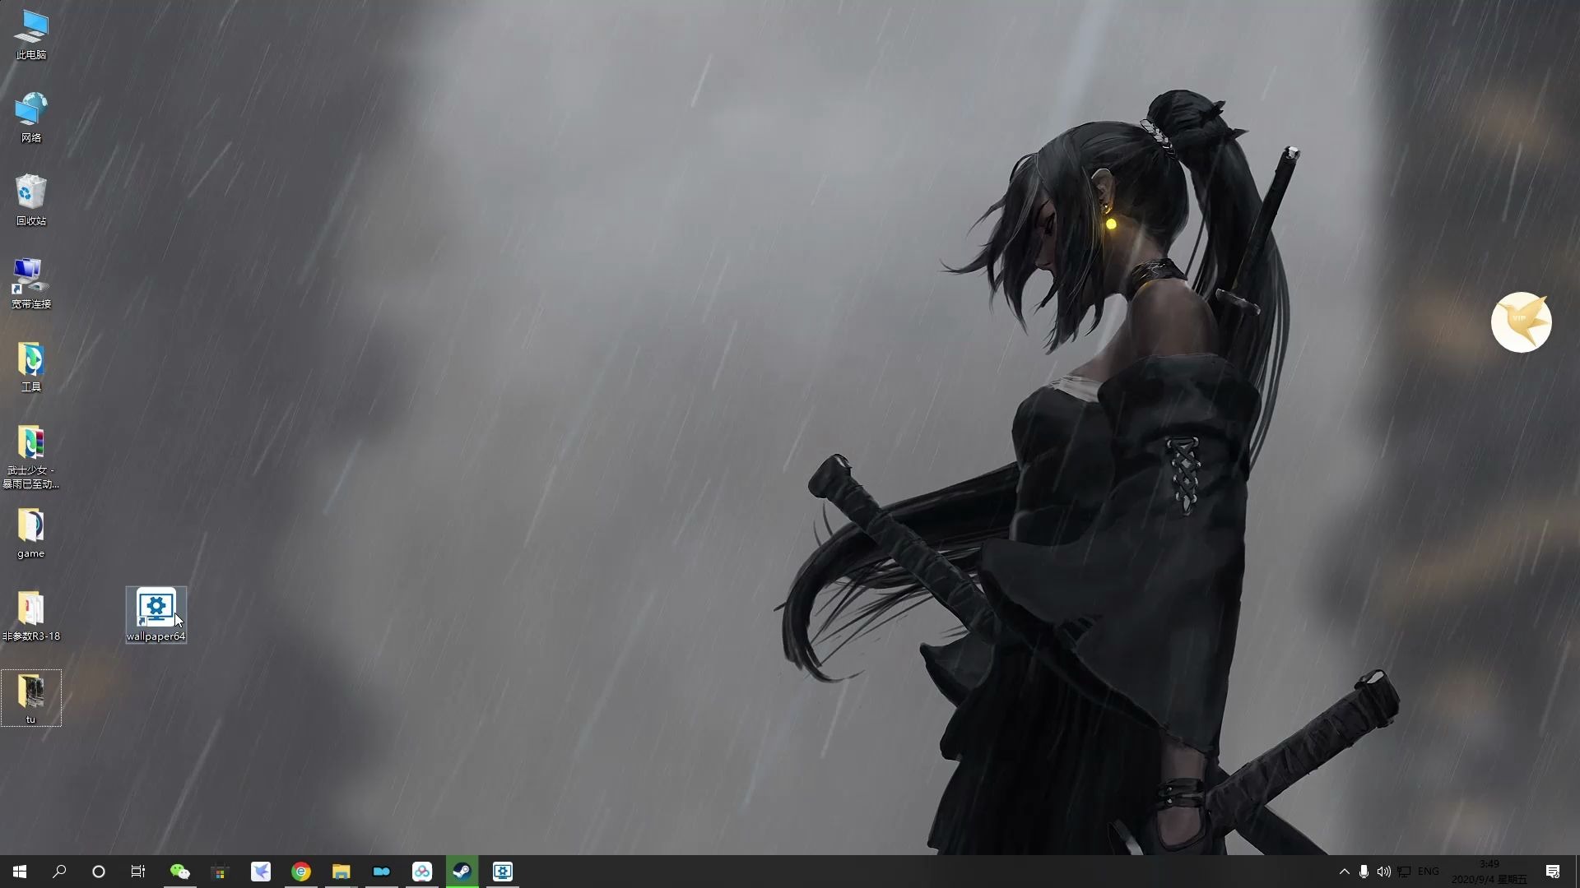Open File Explorer from taskbar
This screenshot has height=888, width=1580.
[x=342, y=872]
